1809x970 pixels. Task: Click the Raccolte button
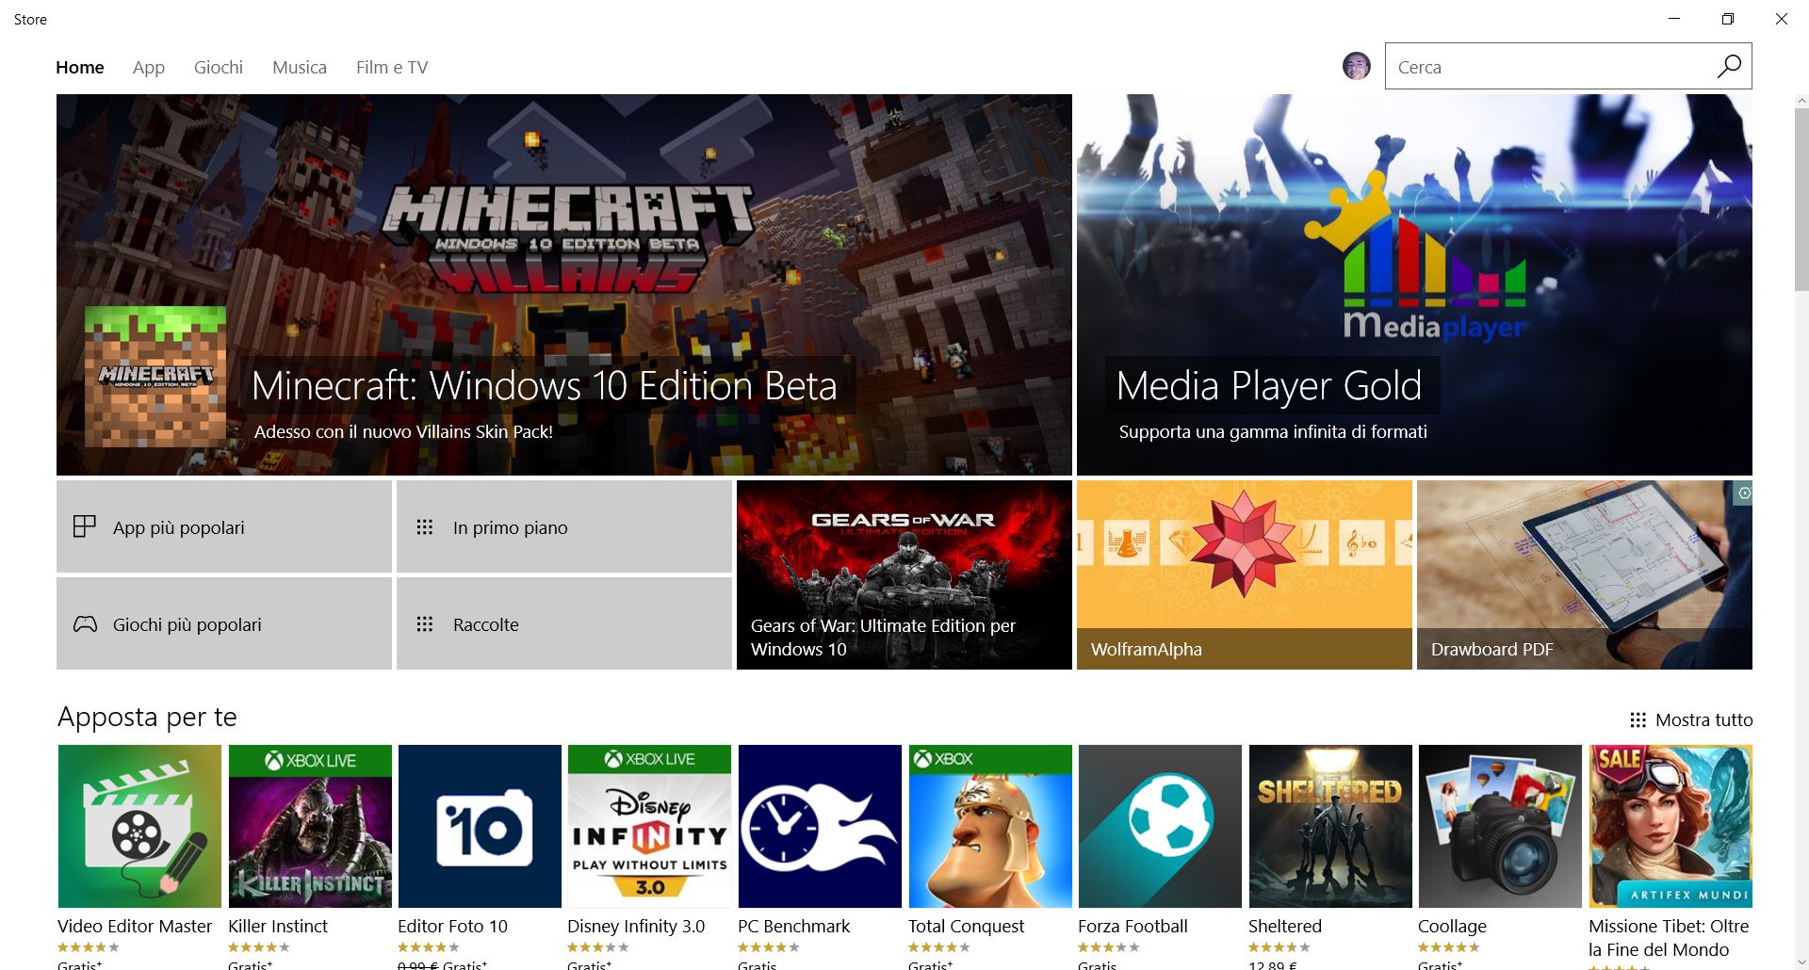point(564,623)
